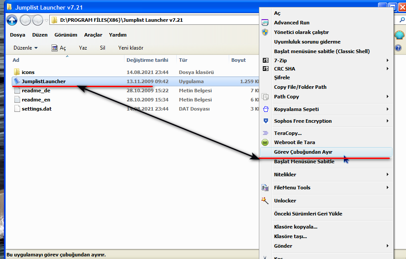Choose Görev Çubuğundan Ayır
This screenshot has width=406, height=259.
tap(326, 152)
